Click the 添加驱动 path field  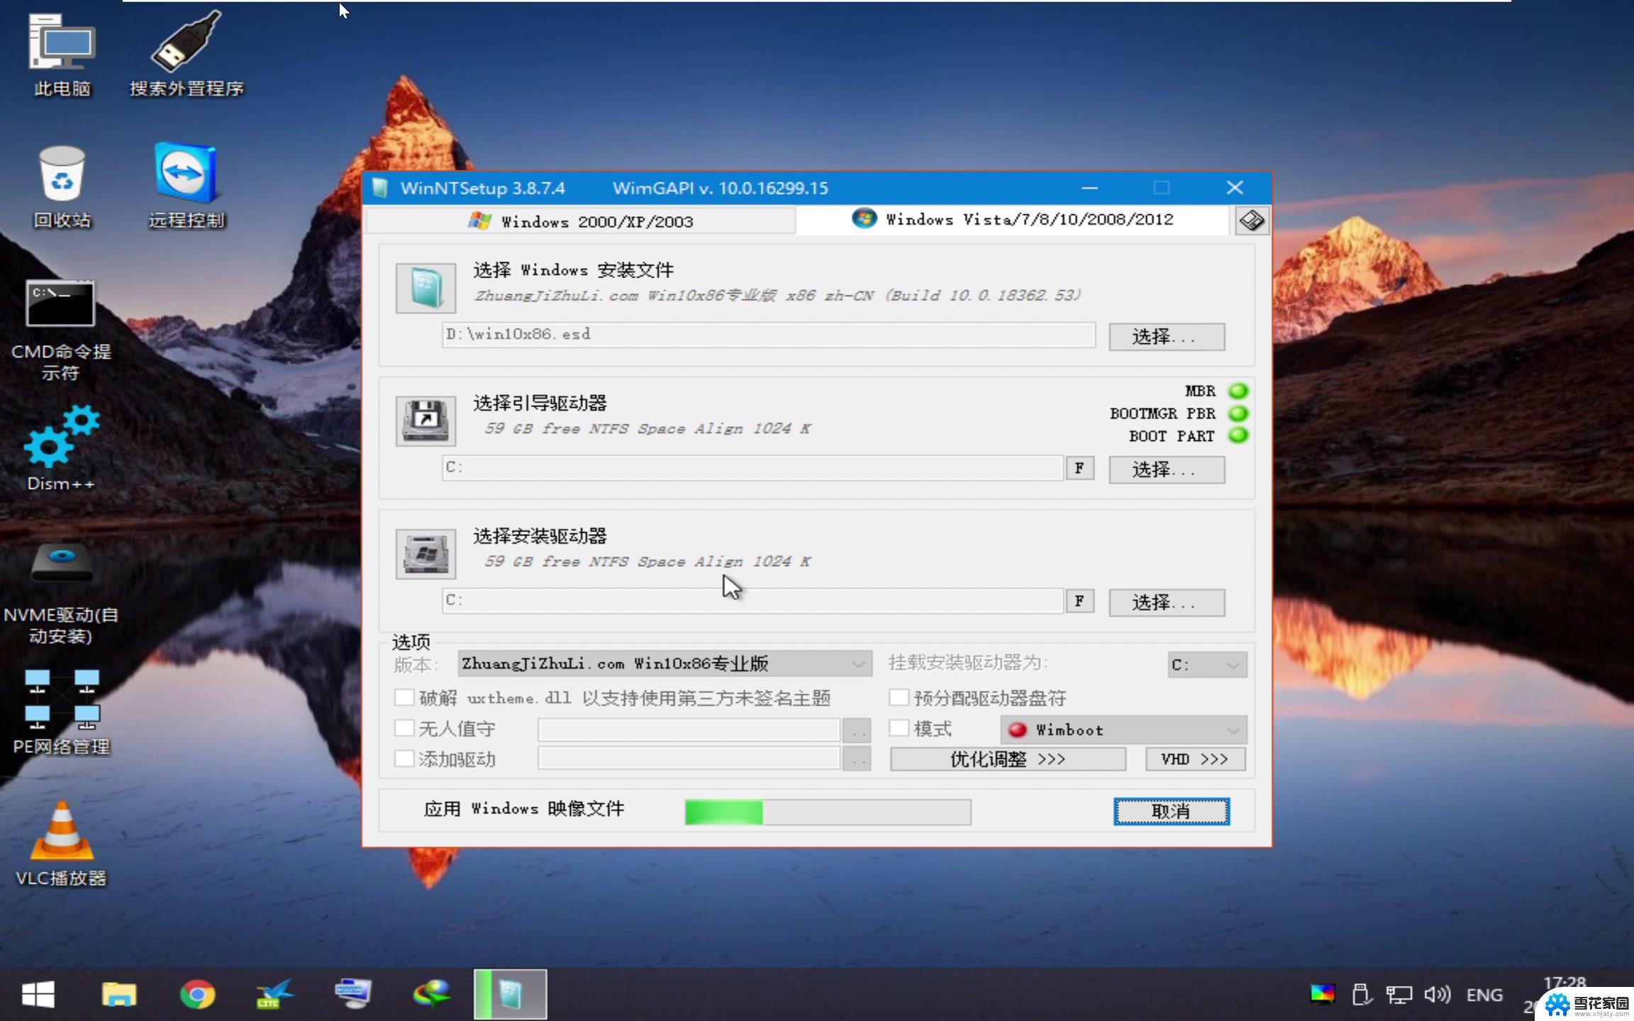689,759
